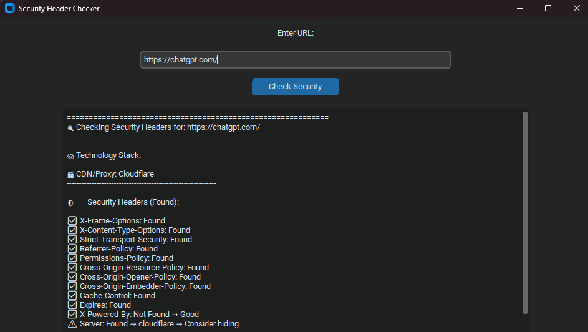
Task: Click the 'Enter URL:' label
Action: 295,33
